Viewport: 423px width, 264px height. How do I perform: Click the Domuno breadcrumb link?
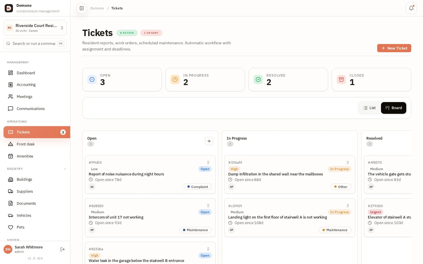(97, 8)
